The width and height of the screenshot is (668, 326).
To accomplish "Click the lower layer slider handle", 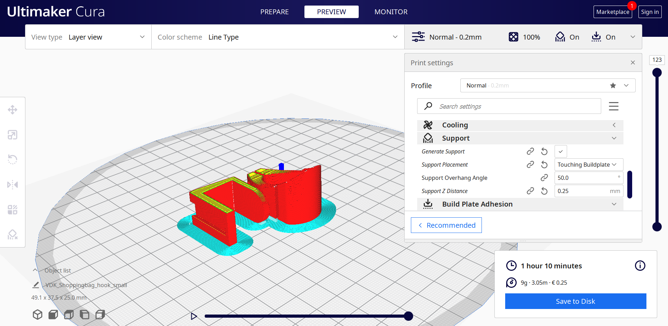I will (x=657, y=227).
